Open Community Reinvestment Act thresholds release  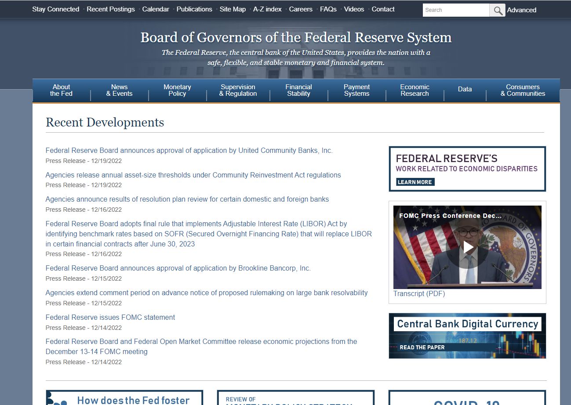[193, 175]
